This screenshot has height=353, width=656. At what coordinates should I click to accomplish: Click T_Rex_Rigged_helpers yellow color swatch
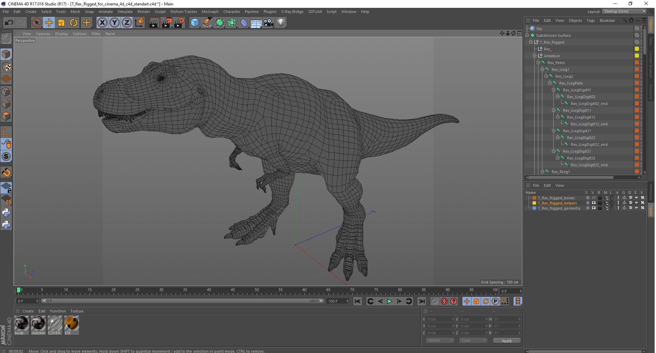534,203
